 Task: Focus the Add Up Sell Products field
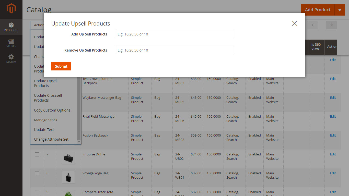174,34
